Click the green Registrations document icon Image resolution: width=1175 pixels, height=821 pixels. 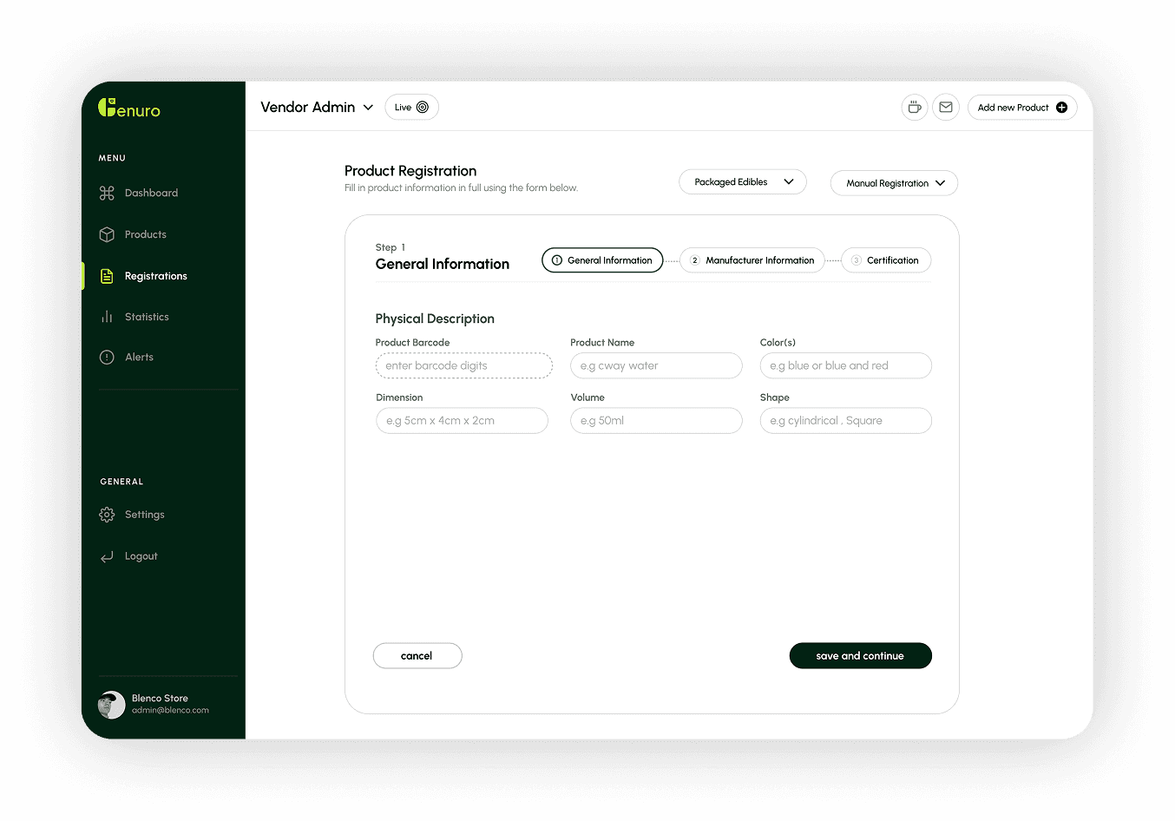[106, 275]
